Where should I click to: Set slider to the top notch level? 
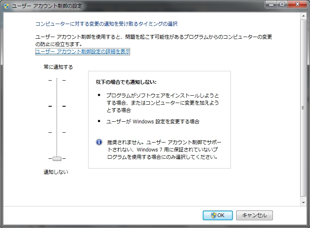[57, 80]
